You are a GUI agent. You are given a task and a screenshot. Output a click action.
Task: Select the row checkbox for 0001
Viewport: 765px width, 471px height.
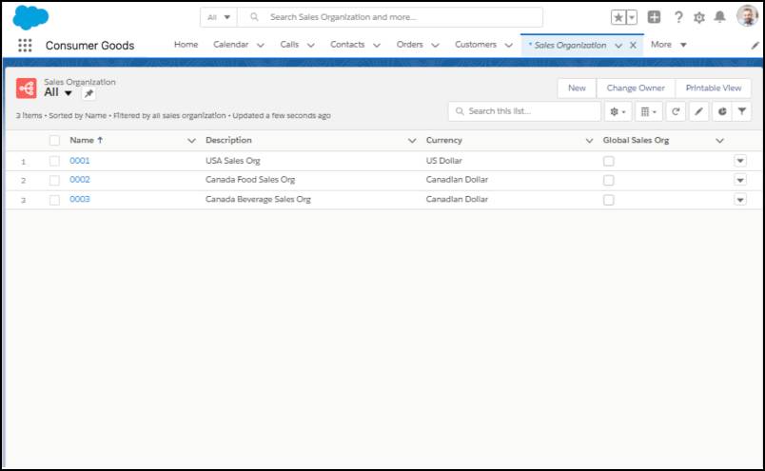point(54,161)
